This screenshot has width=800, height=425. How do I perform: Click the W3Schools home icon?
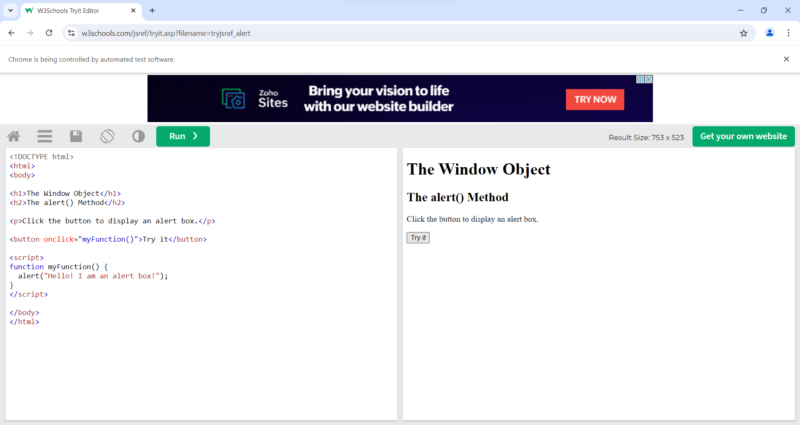(x=14, y=136)
